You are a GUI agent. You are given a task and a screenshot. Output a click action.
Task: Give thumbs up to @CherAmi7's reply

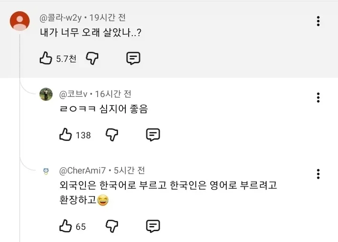point(66,226)
